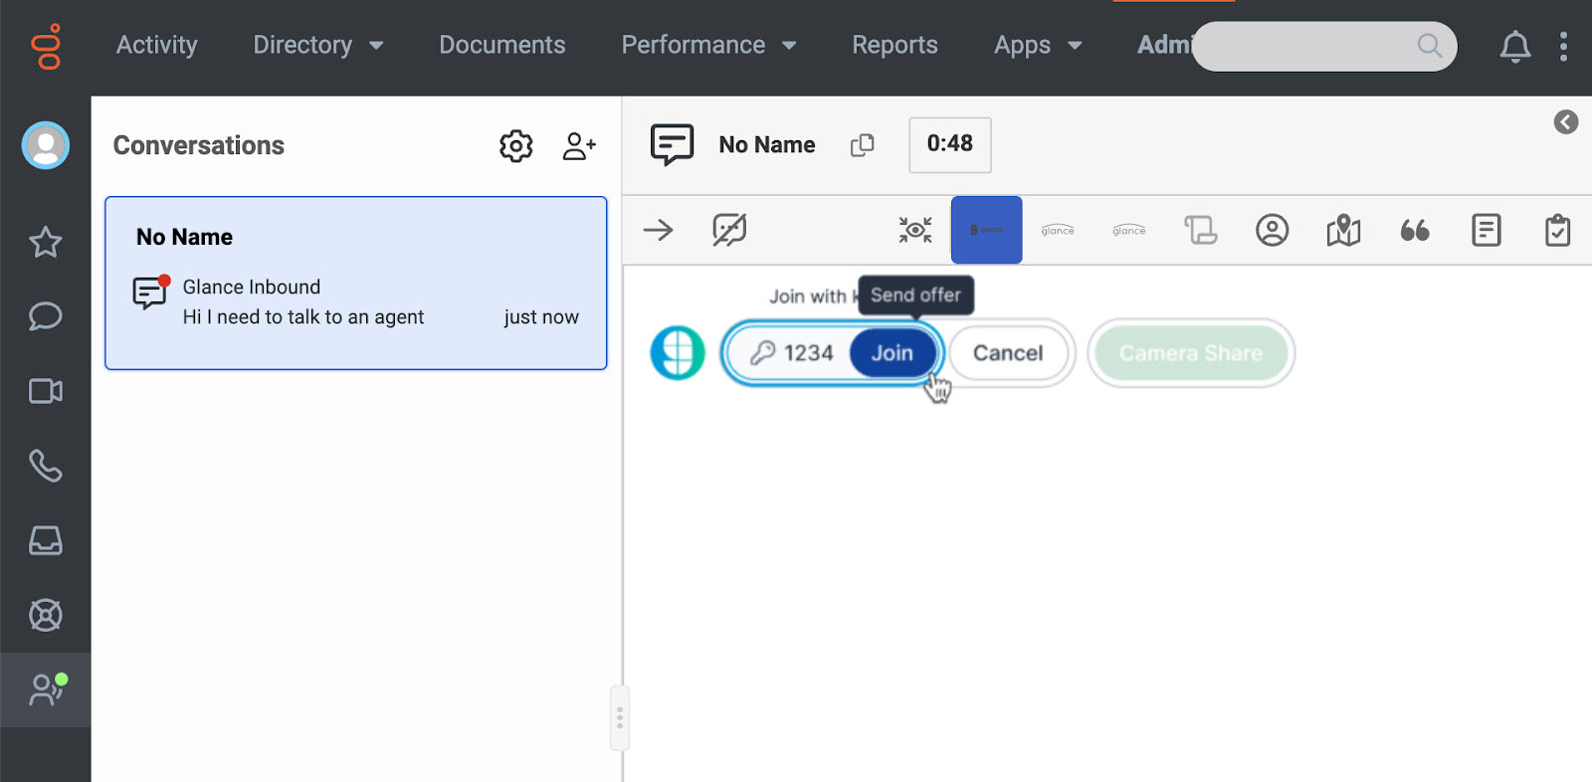Add a participant to conversations

578,146
